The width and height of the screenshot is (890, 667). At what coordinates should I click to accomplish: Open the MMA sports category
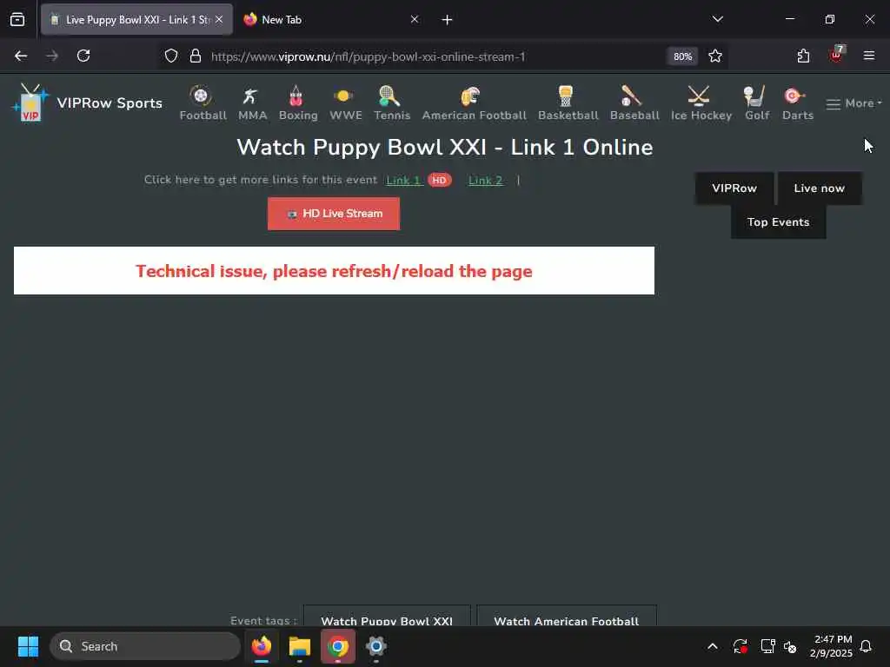point(252,103)
